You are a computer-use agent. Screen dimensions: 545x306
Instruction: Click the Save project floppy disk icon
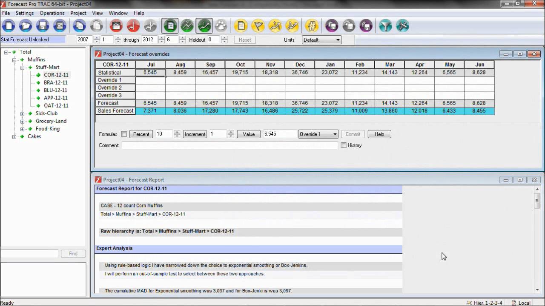coord(43,26)
